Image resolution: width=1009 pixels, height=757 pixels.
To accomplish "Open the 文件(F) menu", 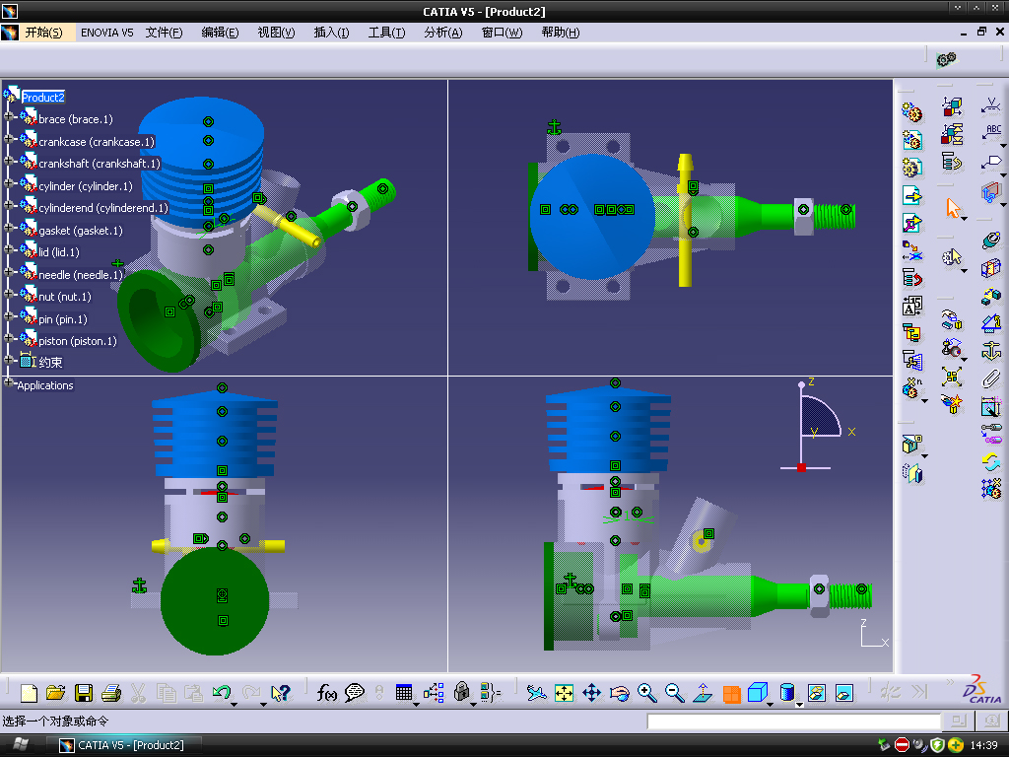I will coord(165,33).
